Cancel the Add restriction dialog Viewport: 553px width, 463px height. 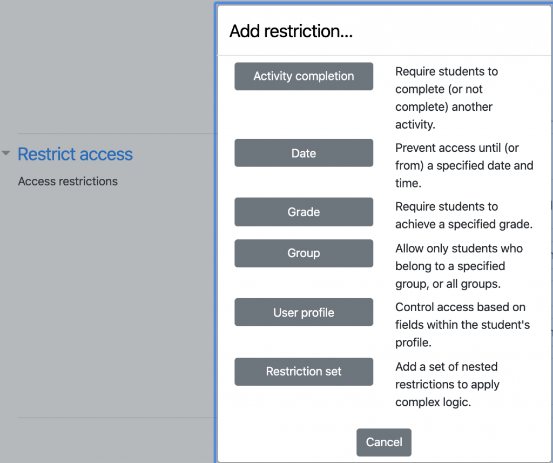point(383,442)
